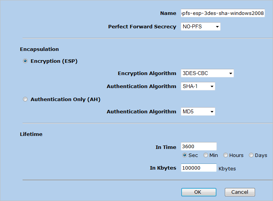Select the Encryption (ESP) radio button

point(26,61)
